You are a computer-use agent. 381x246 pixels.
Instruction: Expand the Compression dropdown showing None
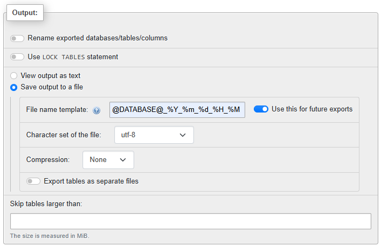[108, 160]
